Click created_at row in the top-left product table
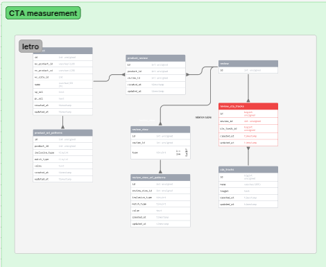Image resolution: width=326 pixels, height=267 pixels. pos(62,105)
